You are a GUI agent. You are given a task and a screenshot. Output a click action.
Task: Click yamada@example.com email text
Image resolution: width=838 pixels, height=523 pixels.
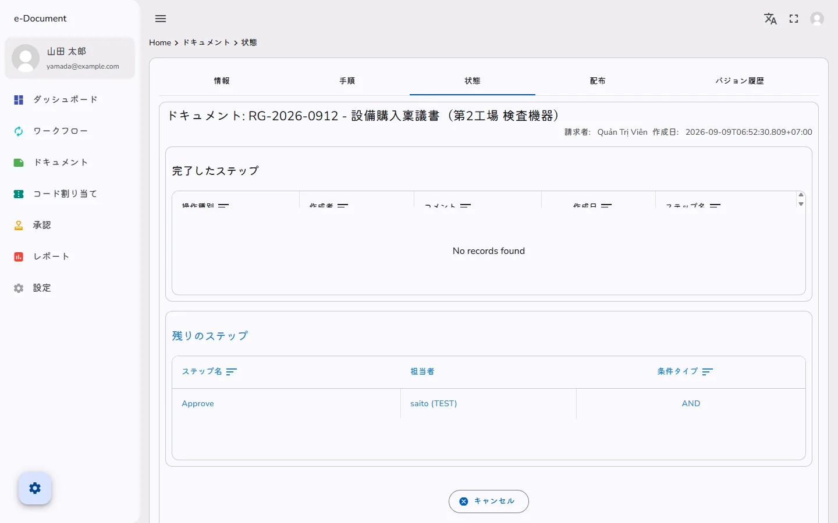point(83,66)
